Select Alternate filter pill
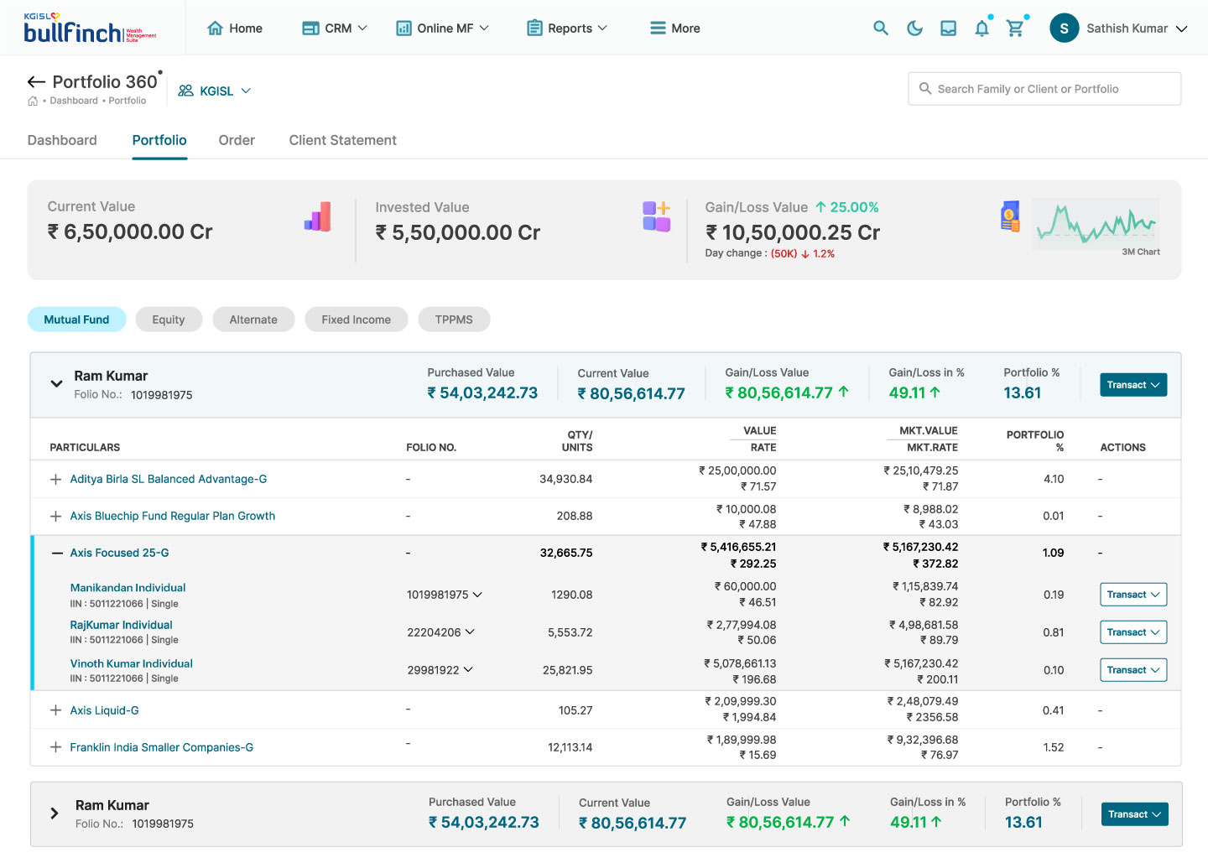1208x863 pixels. (x=253, y=320)
